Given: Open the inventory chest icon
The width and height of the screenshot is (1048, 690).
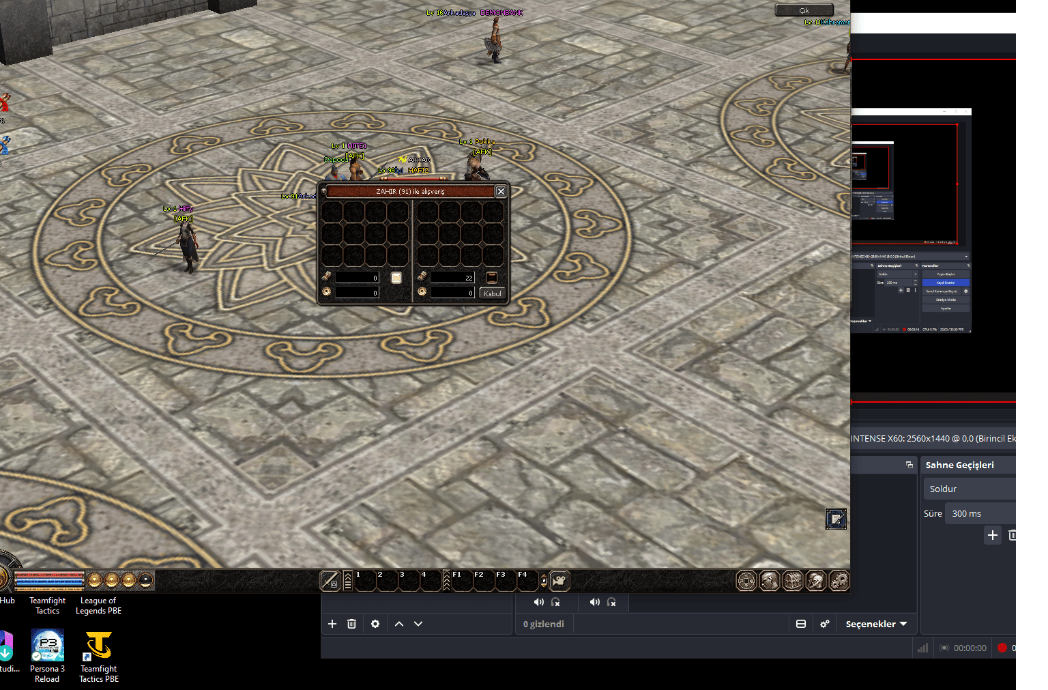Looking at the screenshot, I should [793, 581].
